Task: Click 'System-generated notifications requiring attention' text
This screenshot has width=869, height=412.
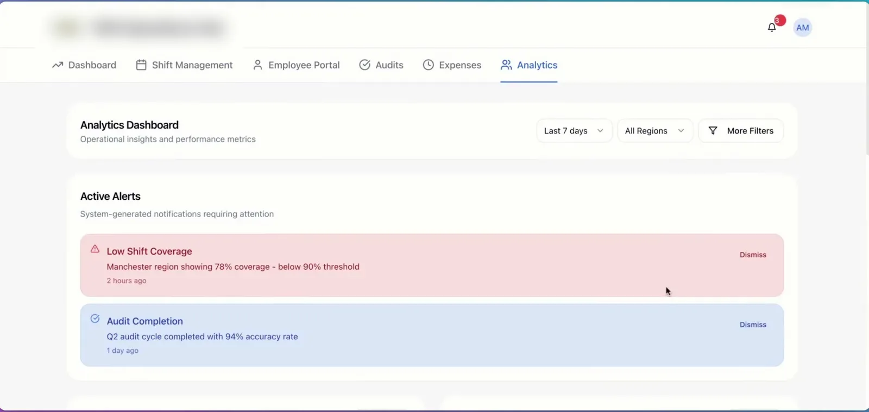Action: (177, 214)
